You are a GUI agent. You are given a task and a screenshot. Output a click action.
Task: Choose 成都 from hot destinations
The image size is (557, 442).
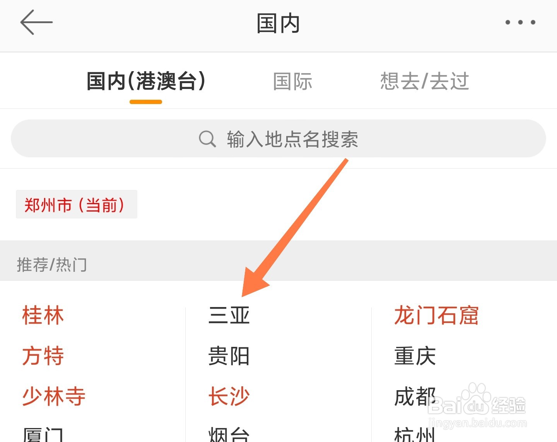coord(415,396)
